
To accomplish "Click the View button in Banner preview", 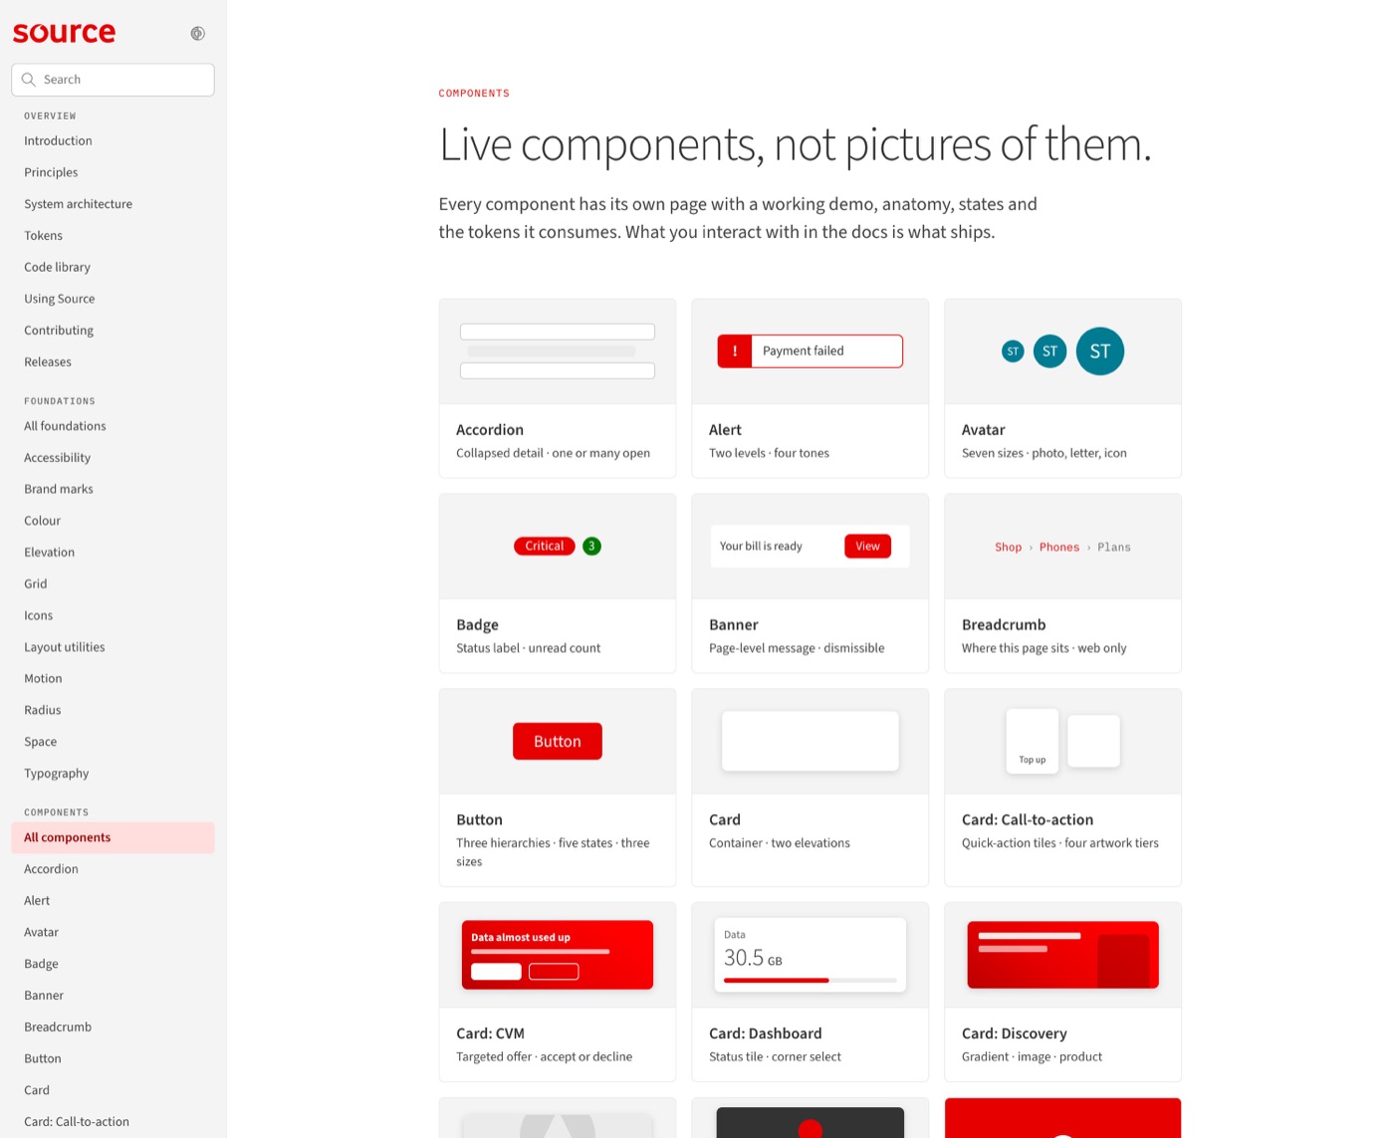I will tap(867, 546).
